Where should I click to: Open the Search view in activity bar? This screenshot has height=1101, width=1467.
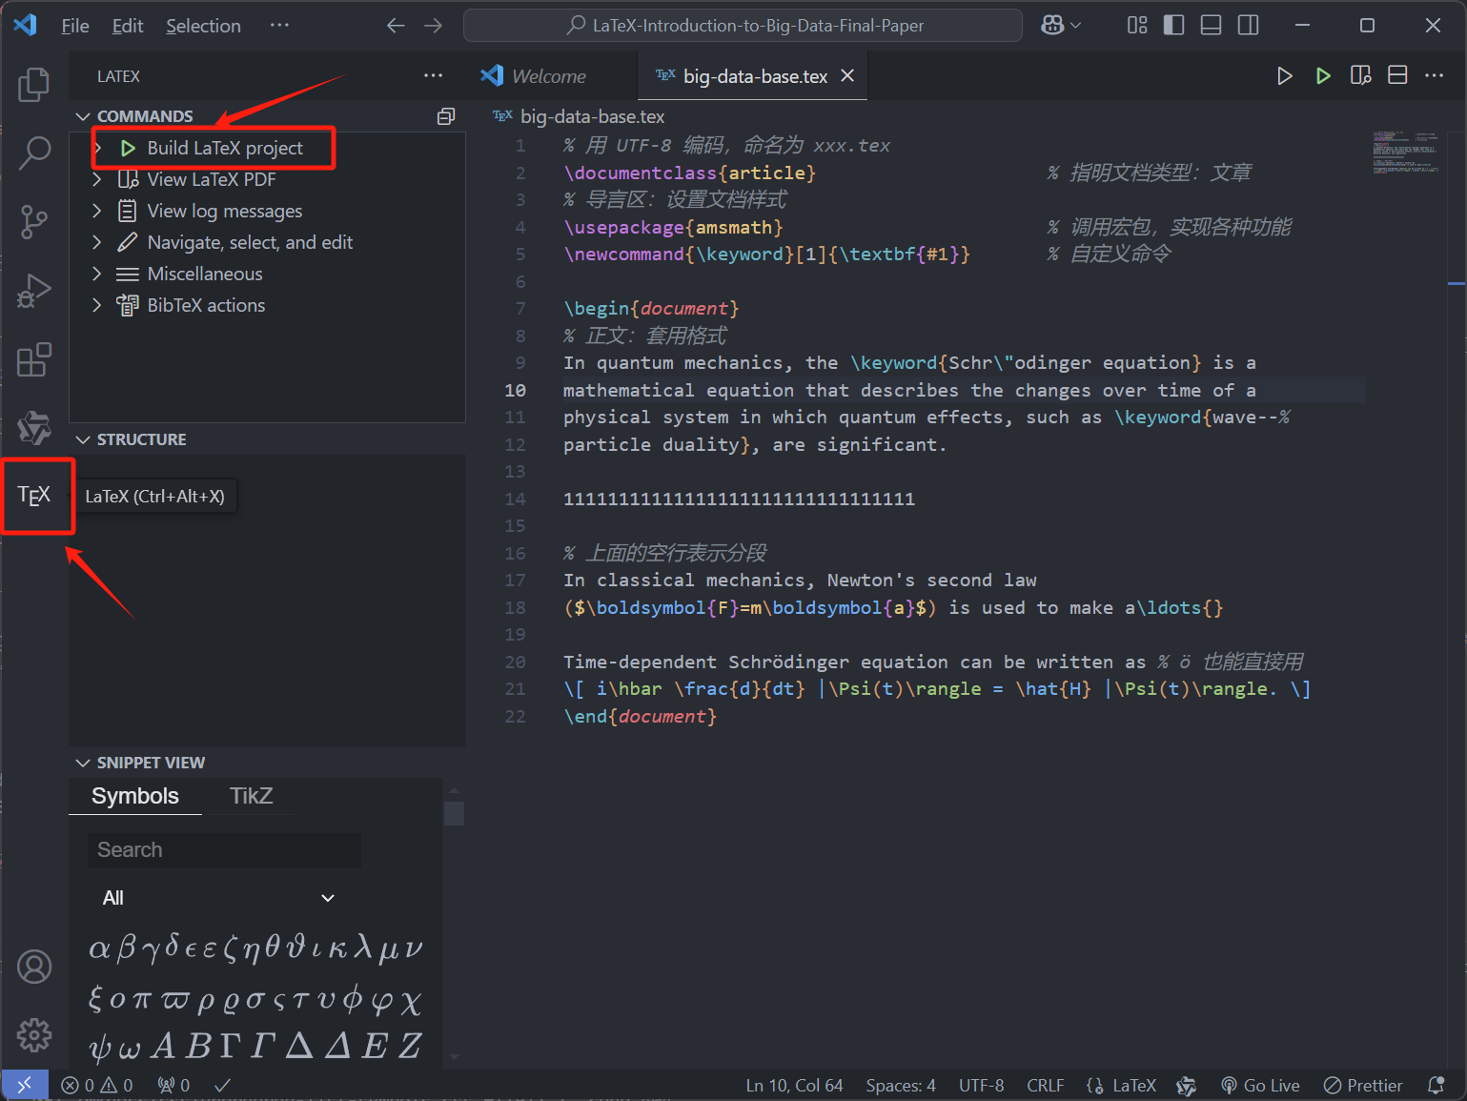pos(34,153)
